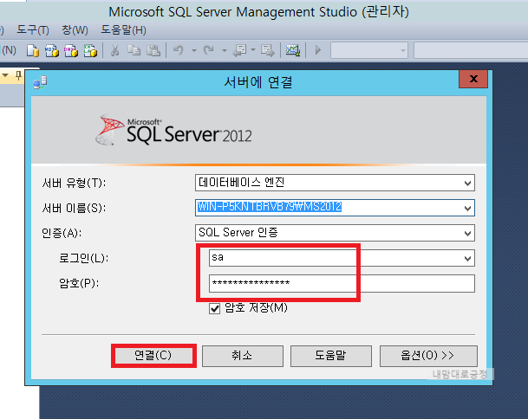This screenshot has height=419, width=528.
Task: Click the Activity Monitor chart icon
Action: click(293, 50)
